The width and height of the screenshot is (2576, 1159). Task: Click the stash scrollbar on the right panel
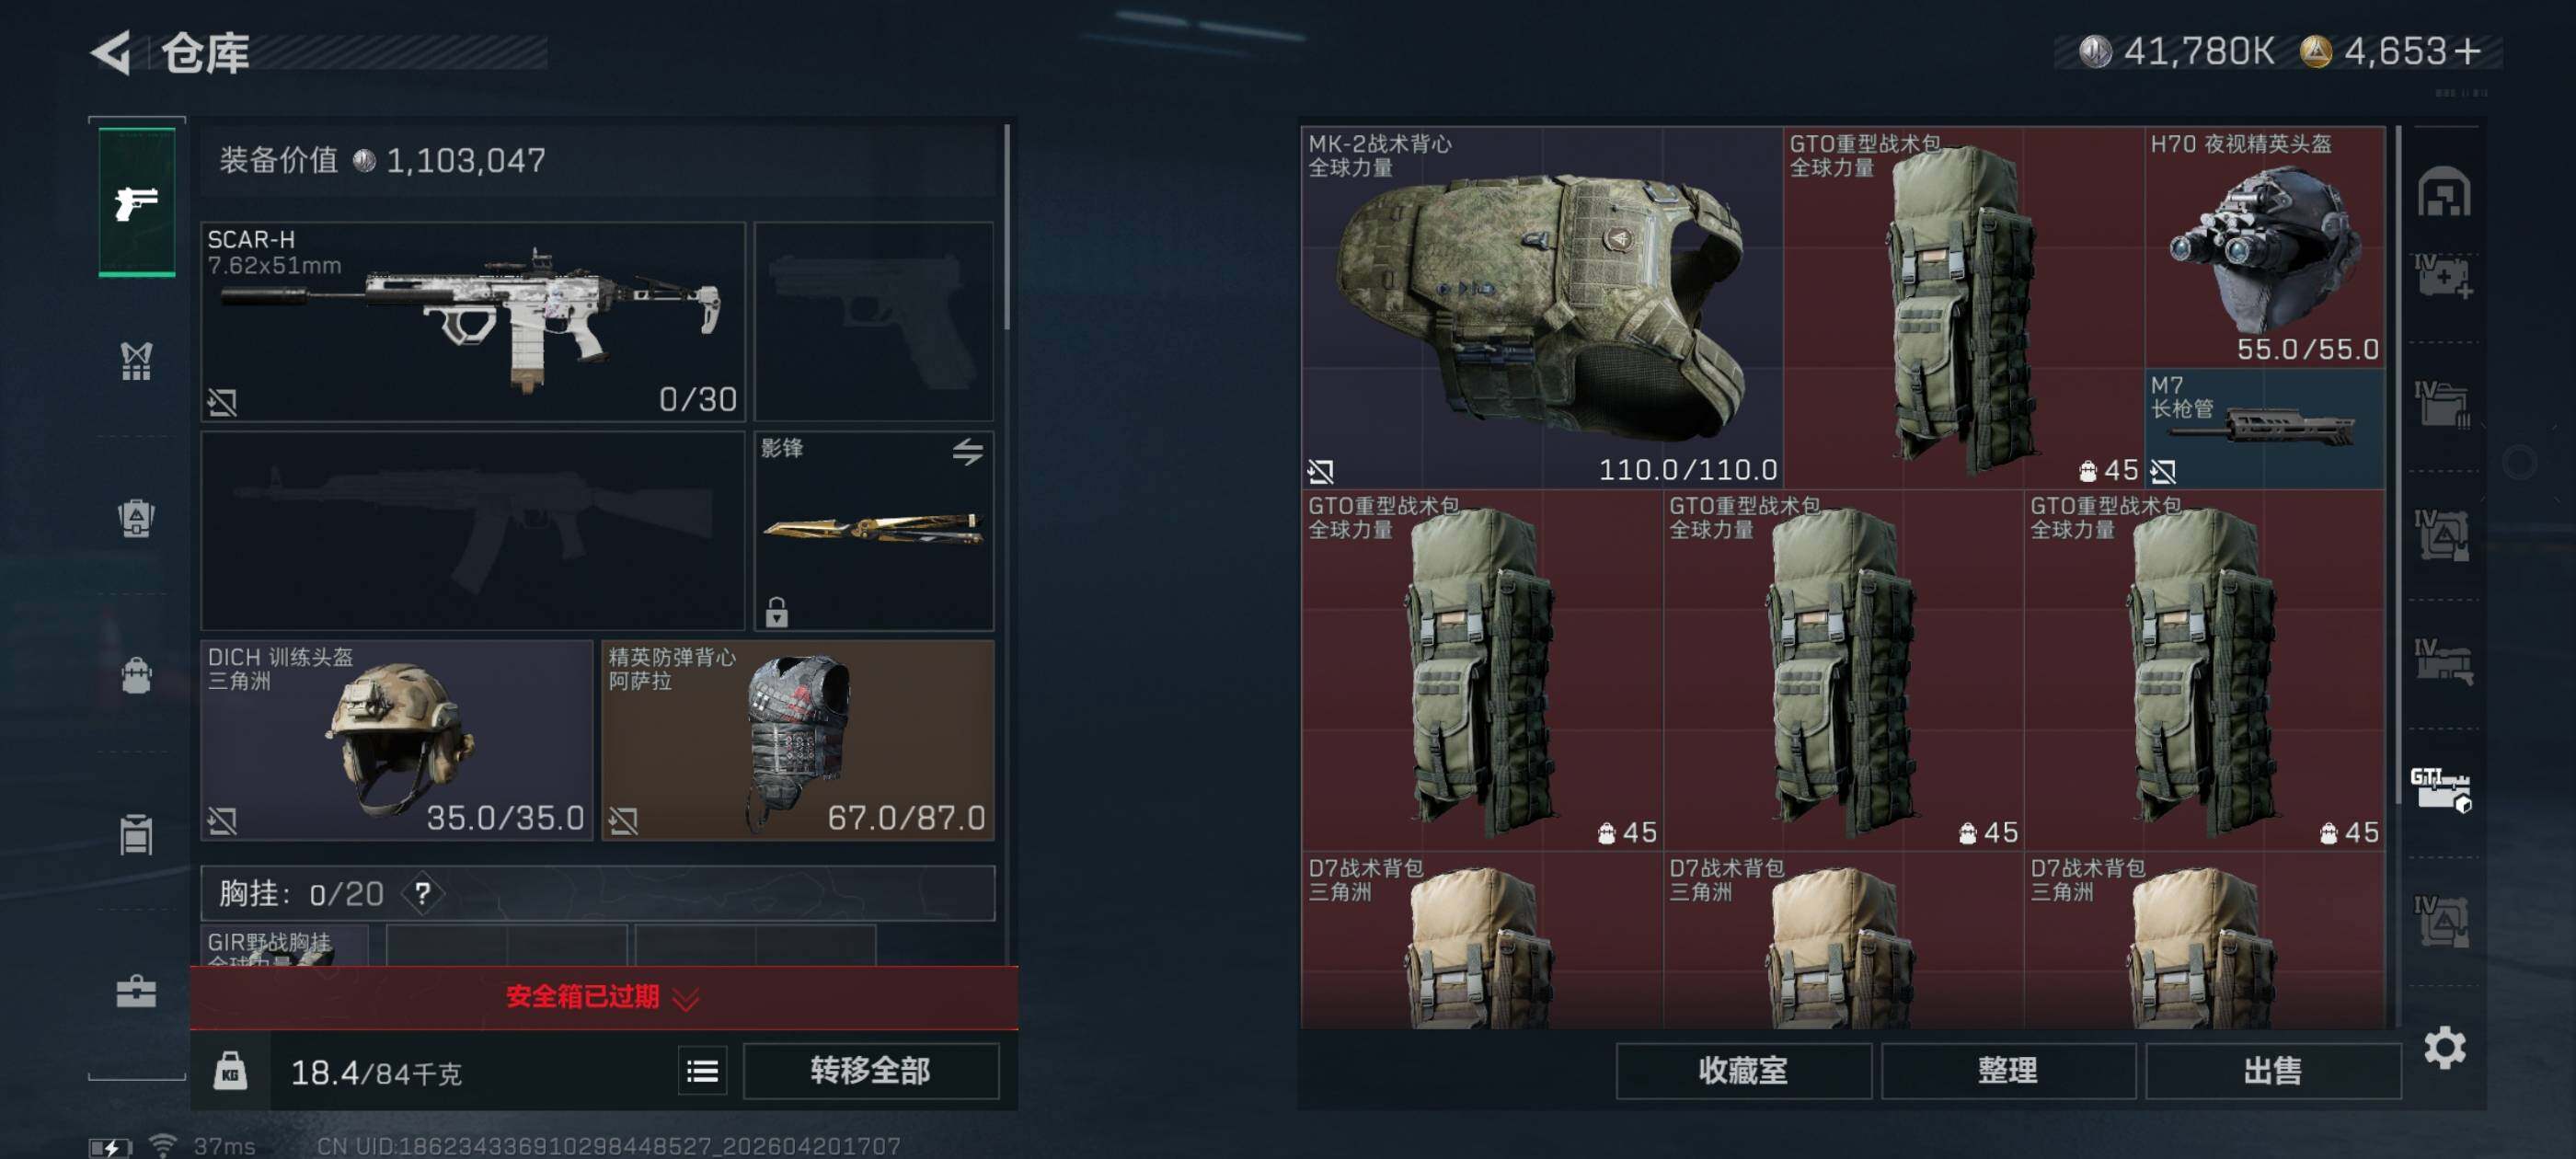pyautogui.click(x=2398, y=465)
